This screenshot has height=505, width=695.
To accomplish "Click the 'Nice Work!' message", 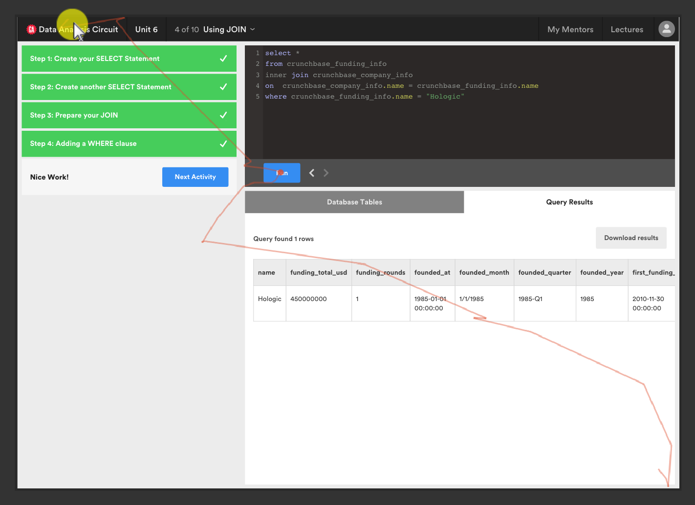I will click(x=49, y=177).
